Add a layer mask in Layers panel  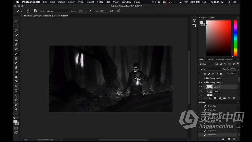pyautogui.click(x=215, y=98)
